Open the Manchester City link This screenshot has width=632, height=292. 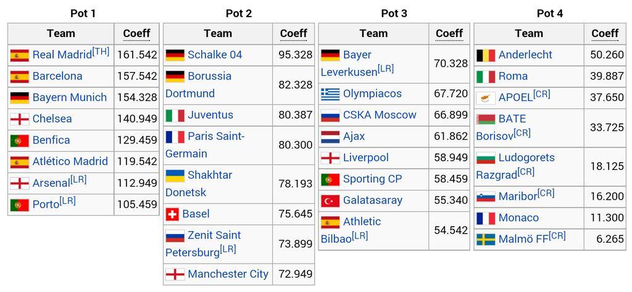(228, 274)
